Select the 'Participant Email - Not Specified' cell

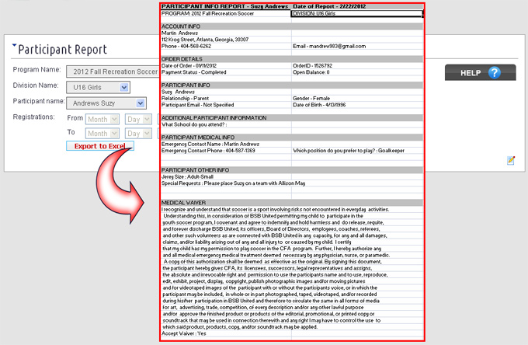pos(226,105)
